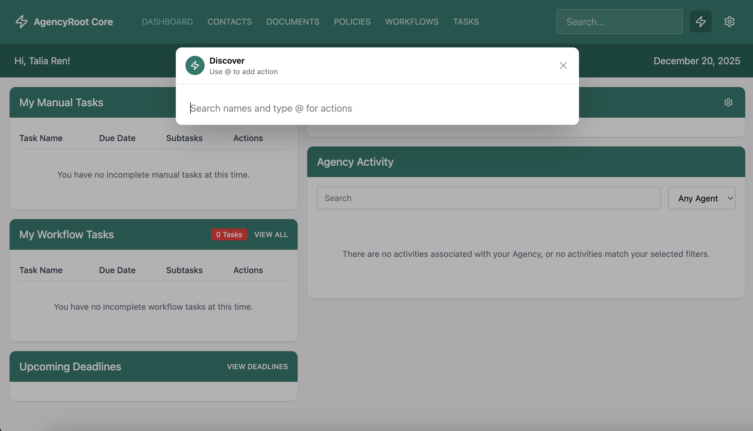Image resolution: width=753 pixels, height=431 pixels.
Task: Click Task Name header in Manual Tasks
Action: [x=41, y=138]
